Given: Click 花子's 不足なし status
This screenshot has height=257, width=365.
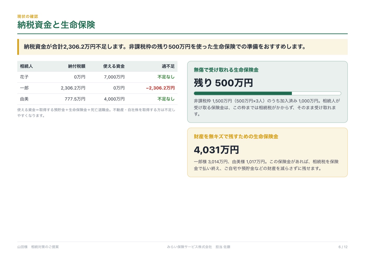Looking at the screenshot, I should point(166,77).
